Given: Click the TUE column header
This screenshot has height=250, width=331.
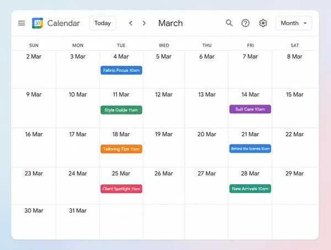Looking at the screenshot, I should 121,45.
